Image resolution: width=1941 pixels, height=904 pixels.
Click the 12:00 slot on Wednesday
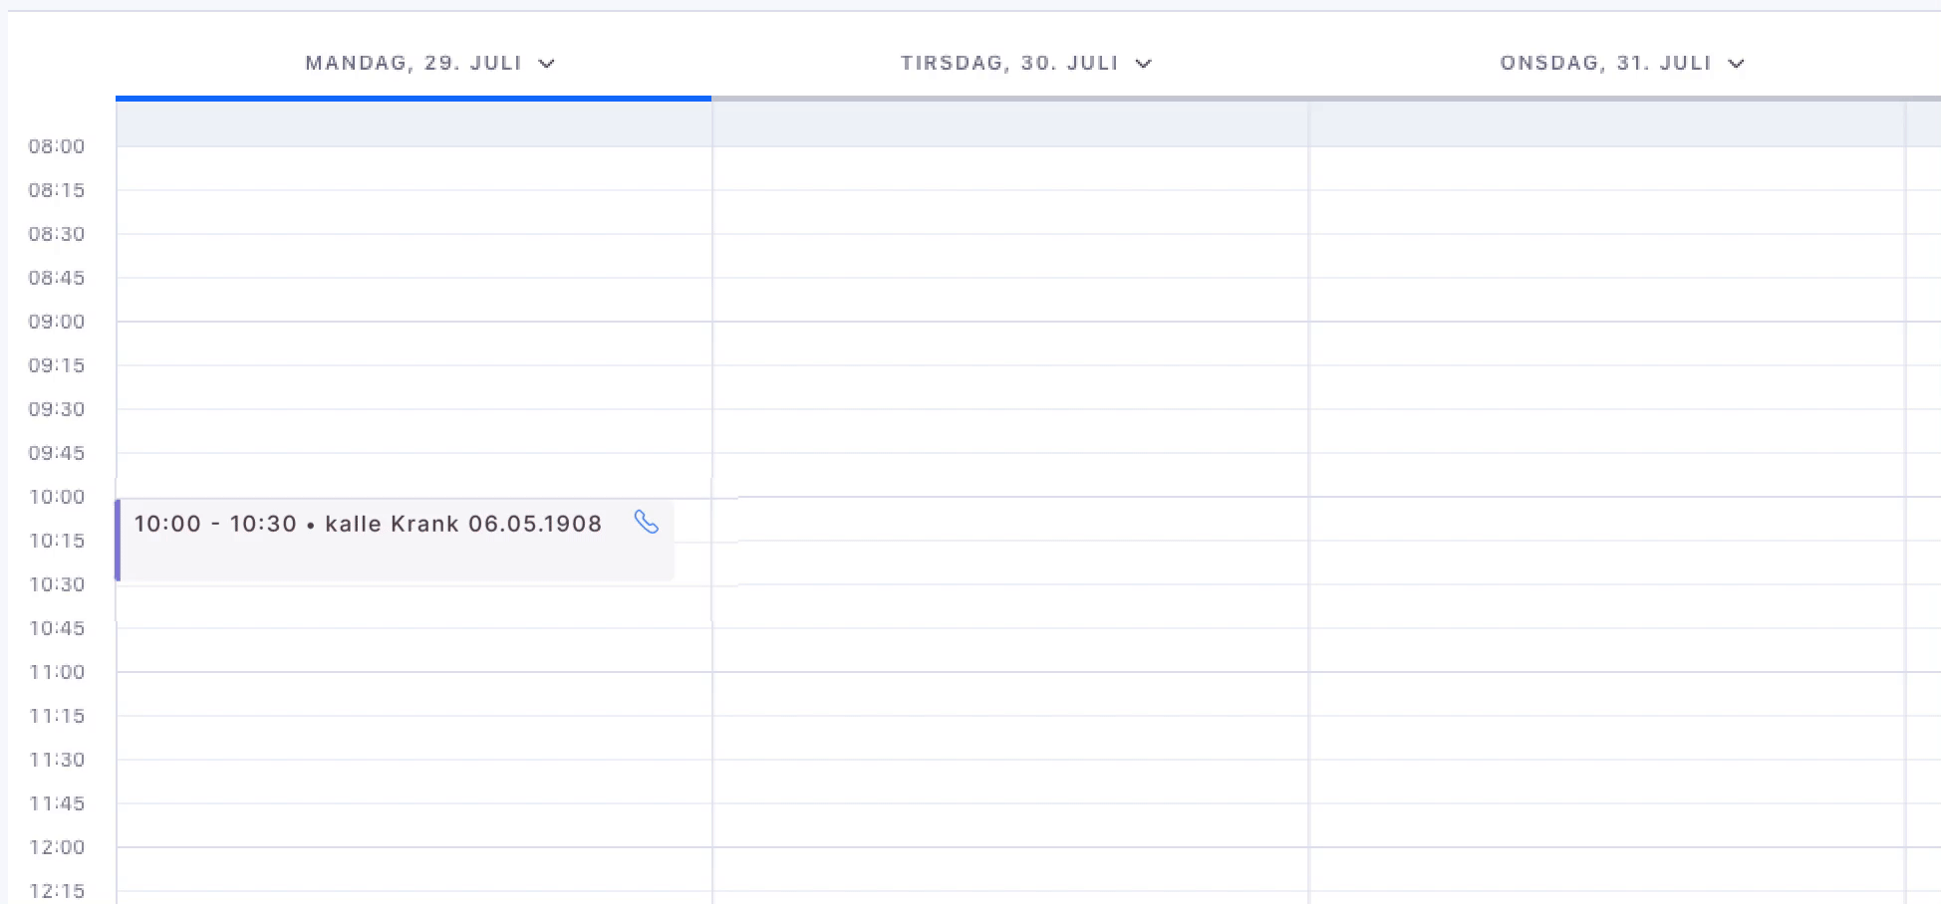click(x=1606, y=869)
